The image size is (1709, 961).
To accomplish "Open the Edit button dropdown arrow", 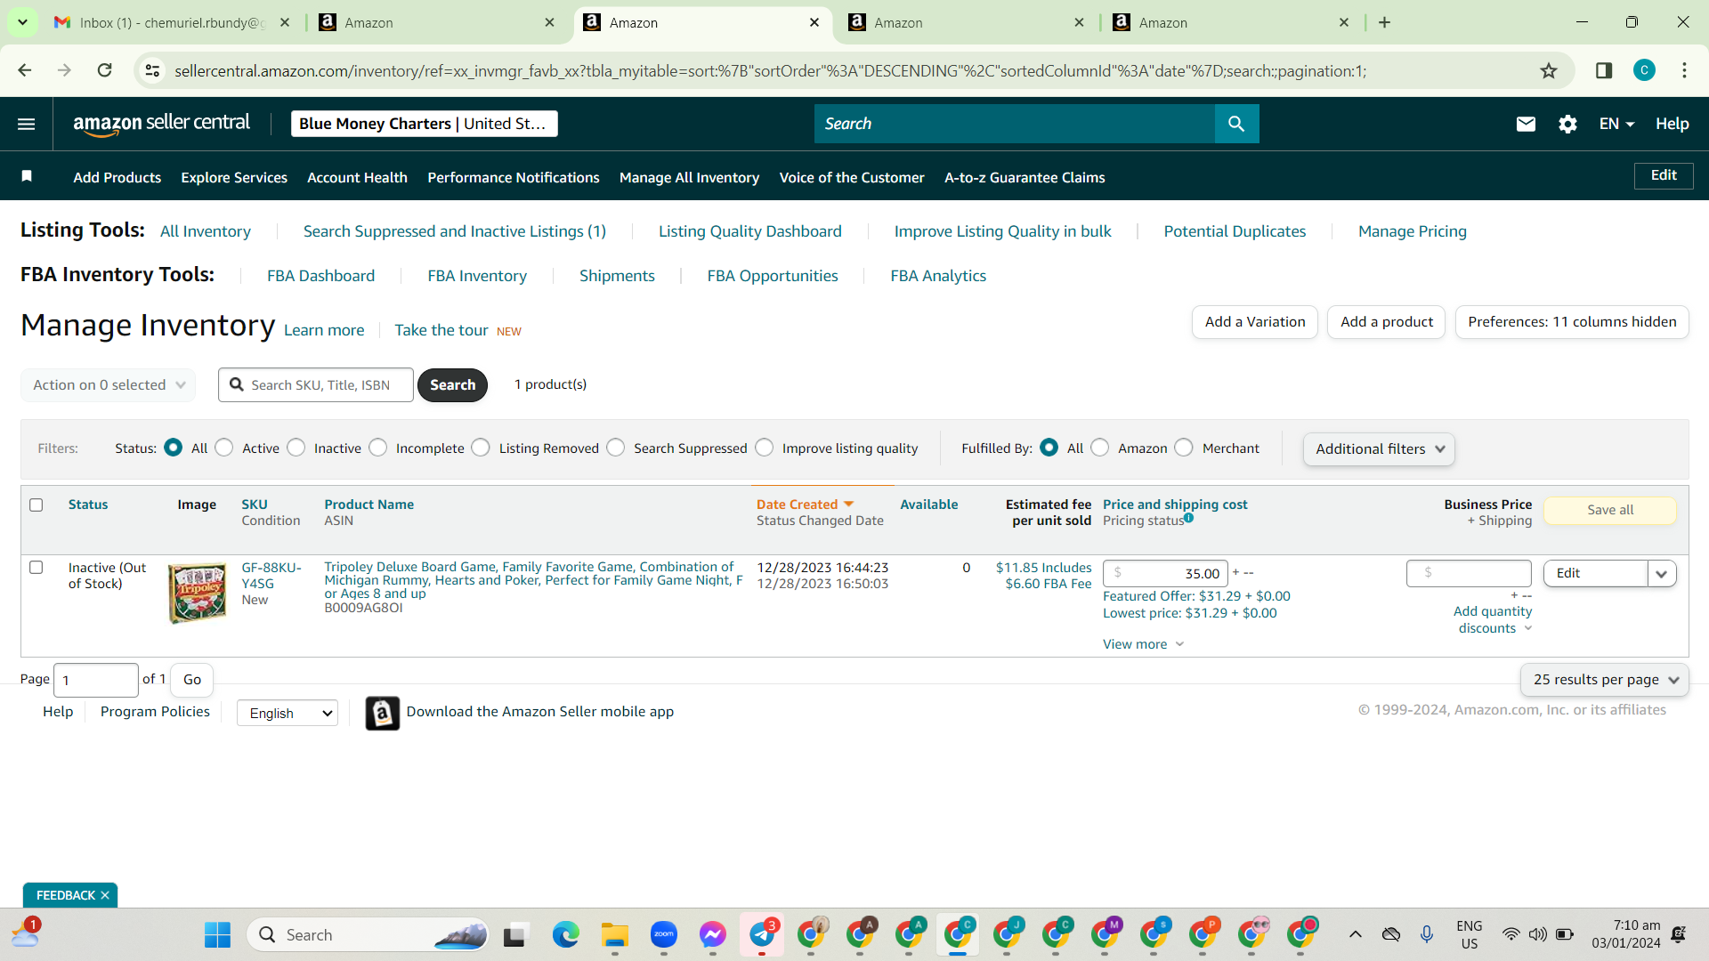I will pos(1662,574).
